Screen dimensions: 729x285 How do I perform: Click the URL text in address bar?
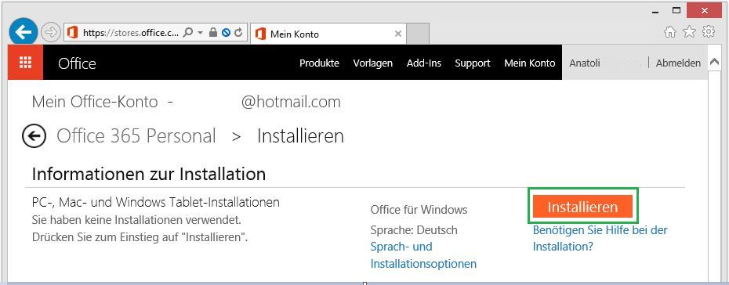point(130,32)
